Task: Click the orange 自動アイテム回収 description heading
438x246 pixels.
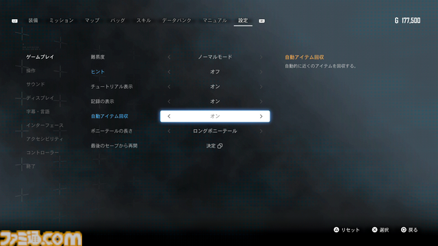Action: pyautogui.click(x=304, y=57)
